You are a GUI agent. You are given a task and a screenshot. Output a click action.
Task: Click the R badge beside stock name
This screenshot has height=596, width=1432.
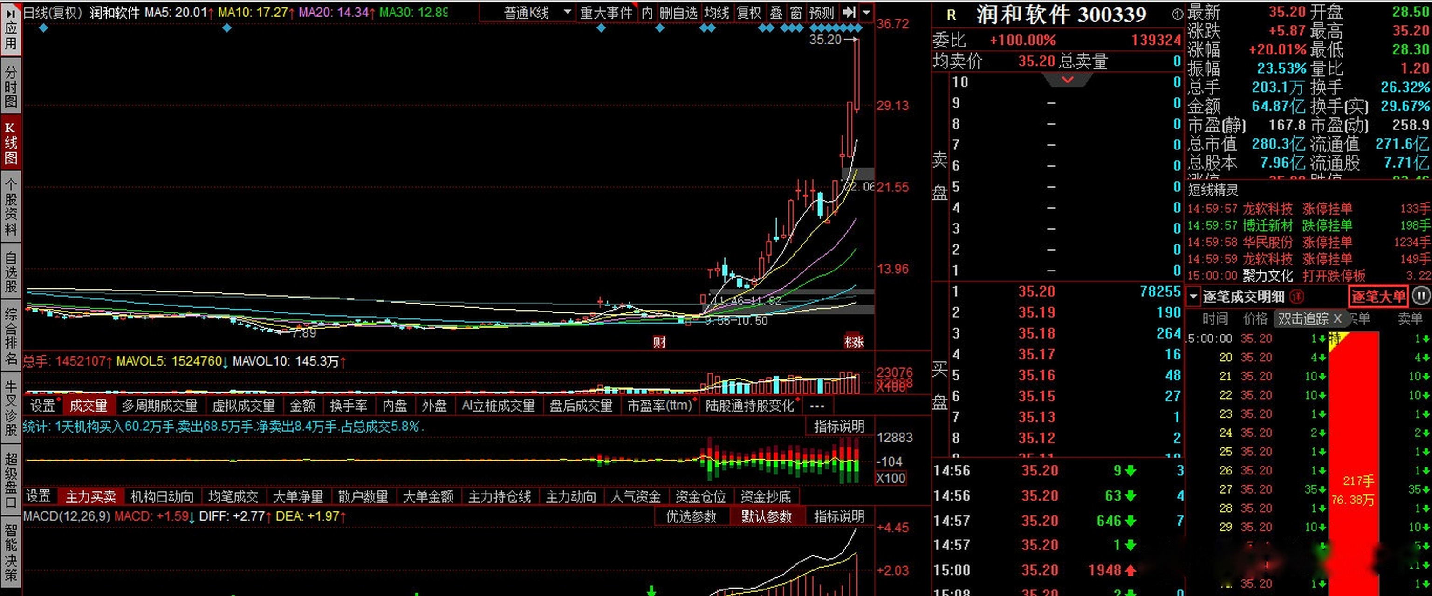click(951, 15)
